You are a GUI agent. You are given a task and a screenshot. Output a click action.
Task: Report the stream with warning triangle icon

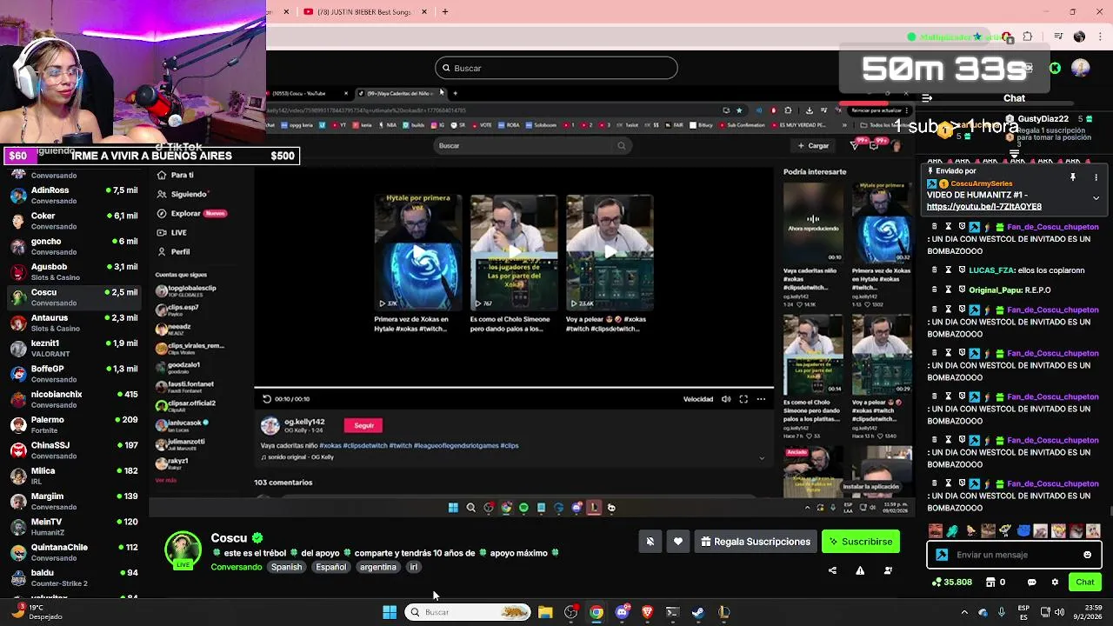860,570
